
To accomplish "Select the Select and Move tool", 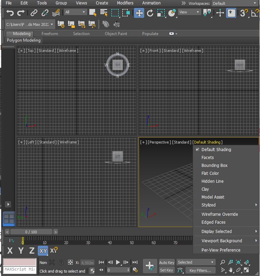I will click(x=139, y=13).
